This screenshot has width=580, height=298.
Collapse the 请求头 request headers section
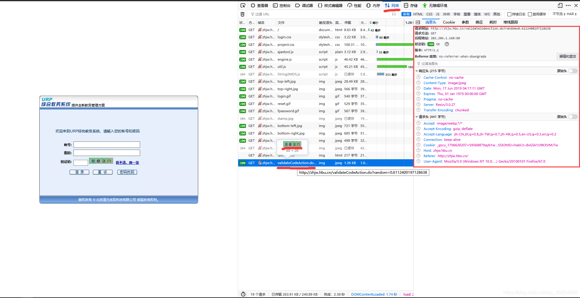click(x=417, y=117)
